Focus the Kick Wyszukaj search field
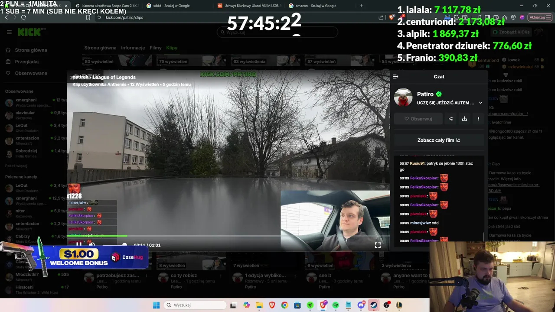The height and width of the screenshot is (312, 555). (x=277, y=32)
